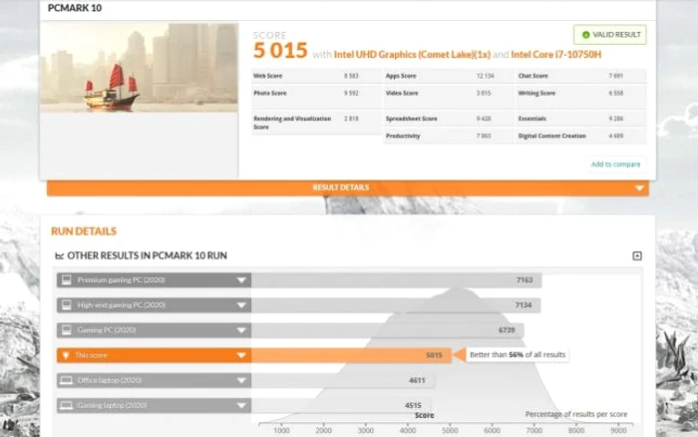The height and width of the screenshot is (437, 698).
Task: Open the Intel Core i7-10750H link
Action: click(556, 54)
